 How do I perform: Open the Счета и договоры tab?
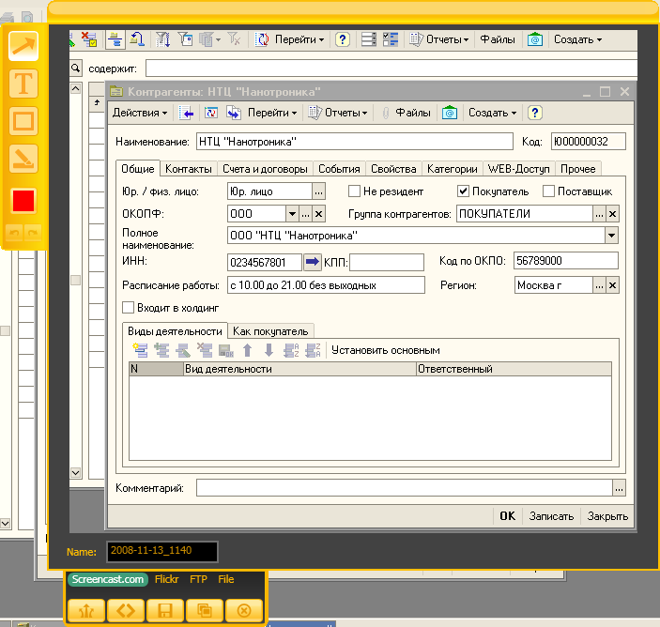(266, 169)
